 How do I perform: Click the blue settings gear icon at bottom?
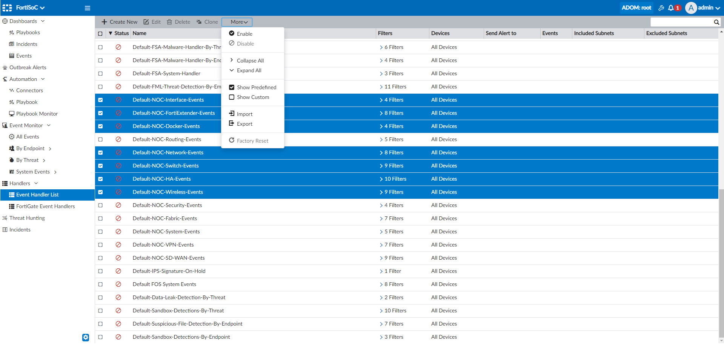click(86, 337)
